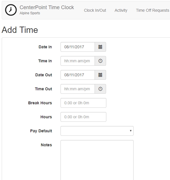This screenshot has height=180, width=170.
Task: Expand the Pay Default dropdown
Action: [x=97, y=131]
